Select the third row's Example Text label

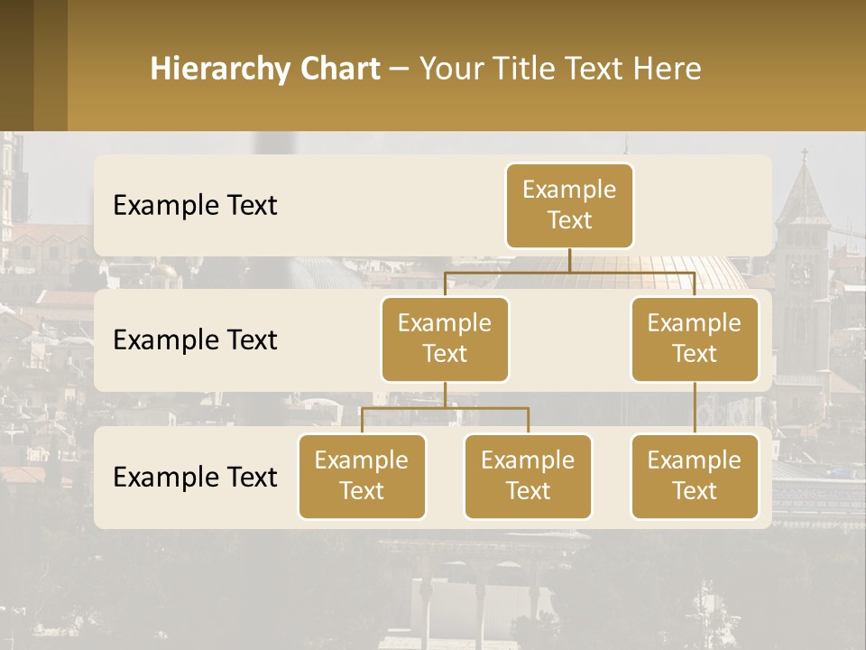coord(195,477)
